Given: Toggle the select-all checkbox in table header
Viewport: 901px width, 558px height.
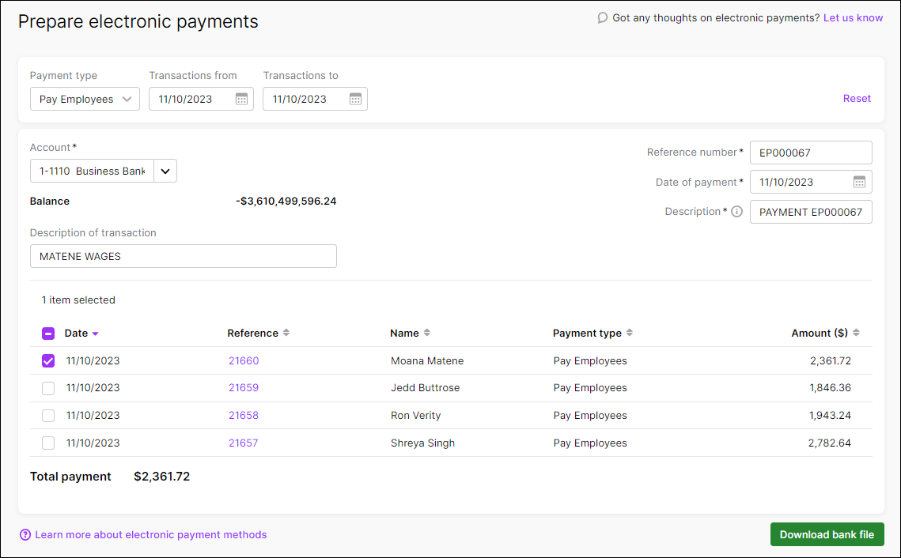Looking at the screenshot, I should [47, 333].
